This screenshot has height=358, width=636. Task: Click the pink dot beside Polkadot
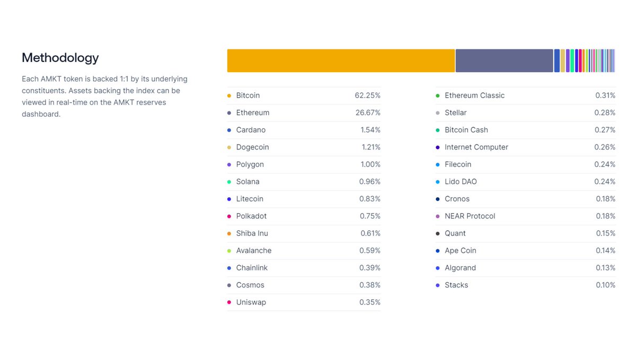click(x=229, y=216)
